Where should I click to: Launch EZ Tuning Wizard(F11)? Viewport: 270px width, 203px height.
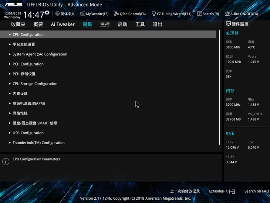(172, 14)
